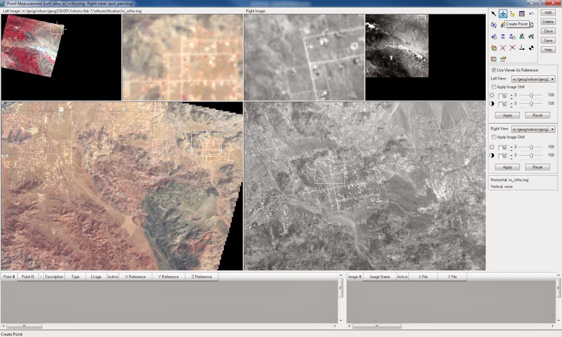The width and height of the screenshot is (562, 337).
Task: Select the arrow pointer tool
Action: point(494,14)
